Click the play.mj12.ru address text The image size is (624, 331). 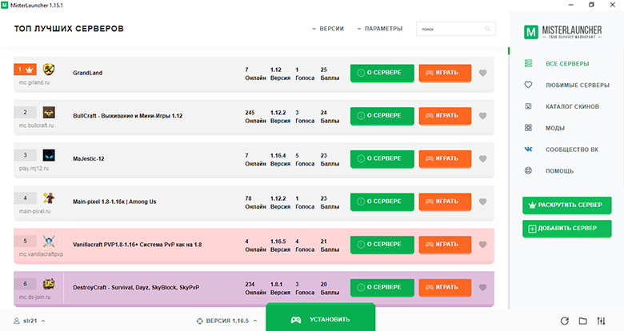coord(34,168)
